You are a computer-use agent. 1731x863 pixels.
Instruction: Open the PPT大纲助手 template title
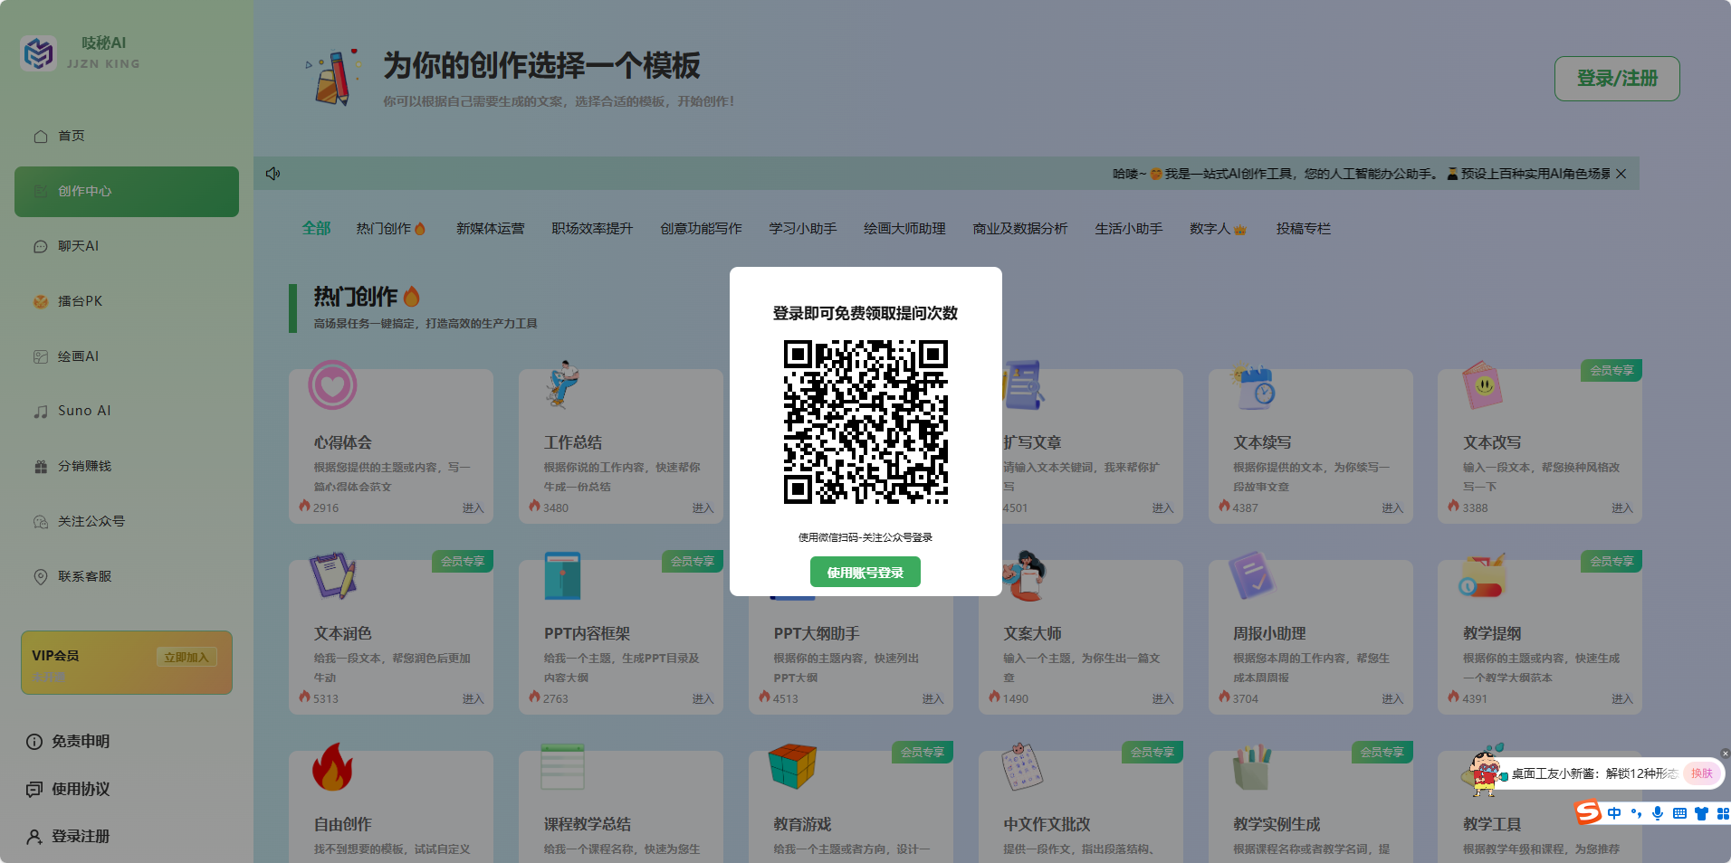coord(817,634)
